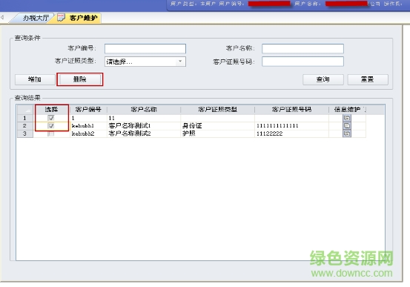Screen dimensions: 410x287
Task: Click the kehubh1 customer number cell
Action: 88,126
